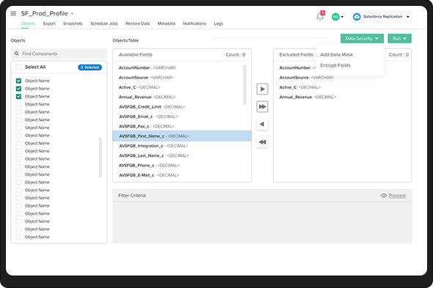The image size is (433, 288).
Task: Open the Schedule Jobs tab
Action: coord(104,23)
